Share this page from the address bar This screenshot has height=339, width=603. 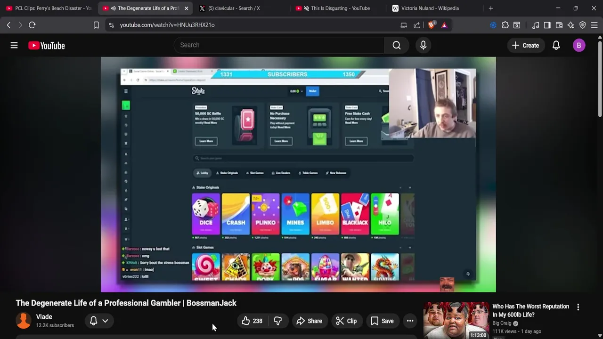click(x=417, y=25)
